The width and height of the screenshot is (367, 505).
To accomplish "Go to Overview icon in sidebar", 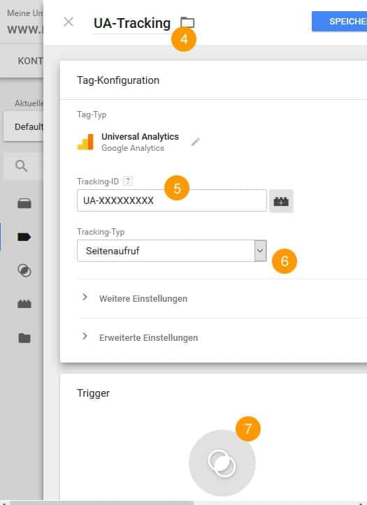I will click(x=24, y=203).
